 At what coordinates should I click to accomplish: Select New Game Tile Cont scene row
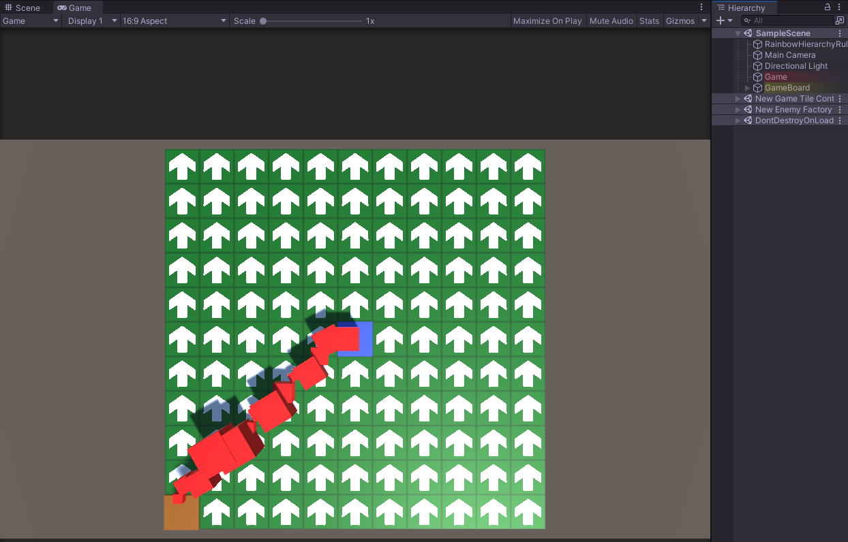coord(779,99)
